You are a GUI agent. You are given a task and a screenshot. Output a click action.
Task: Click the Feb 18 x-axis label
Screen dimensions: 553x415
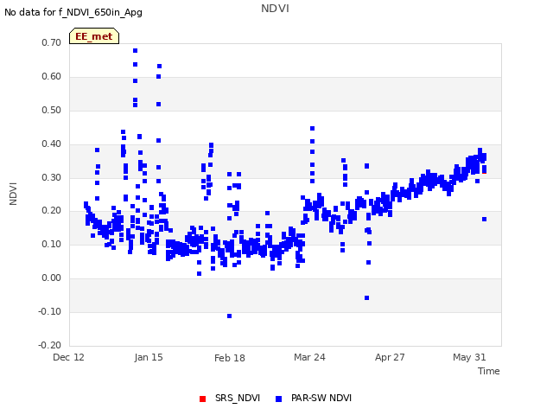pyautogui.click(x=230, y=358)
